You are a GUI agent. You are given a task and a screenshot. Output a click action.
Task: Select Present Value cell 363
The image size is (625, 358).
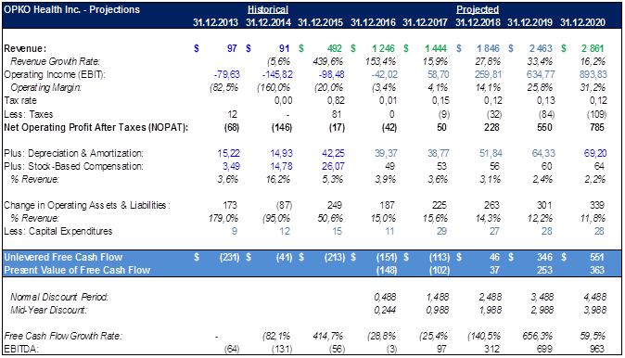tap(597, 270)
